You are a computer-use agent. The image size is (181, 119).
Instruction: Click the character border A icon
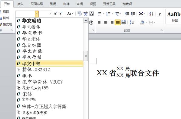(91, 14)
